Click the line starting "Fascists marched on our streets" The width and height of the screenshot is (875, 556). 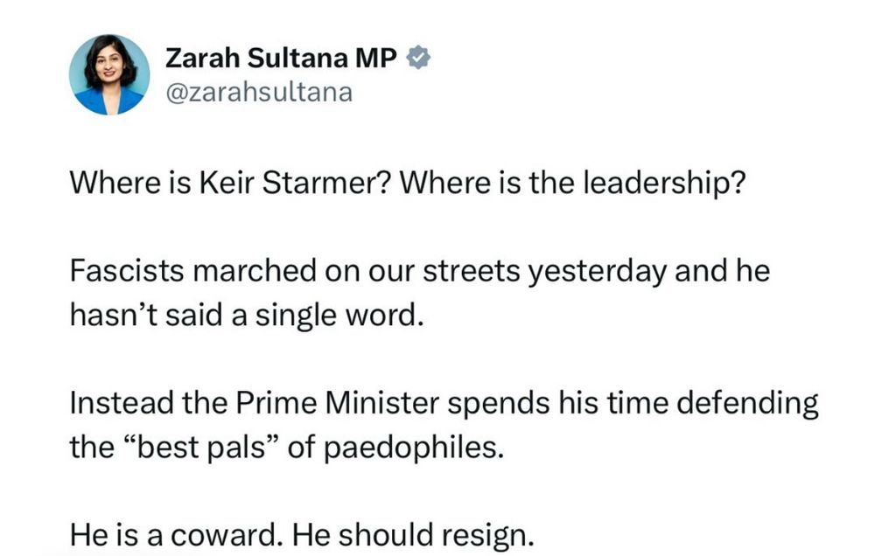coord(419,270)
